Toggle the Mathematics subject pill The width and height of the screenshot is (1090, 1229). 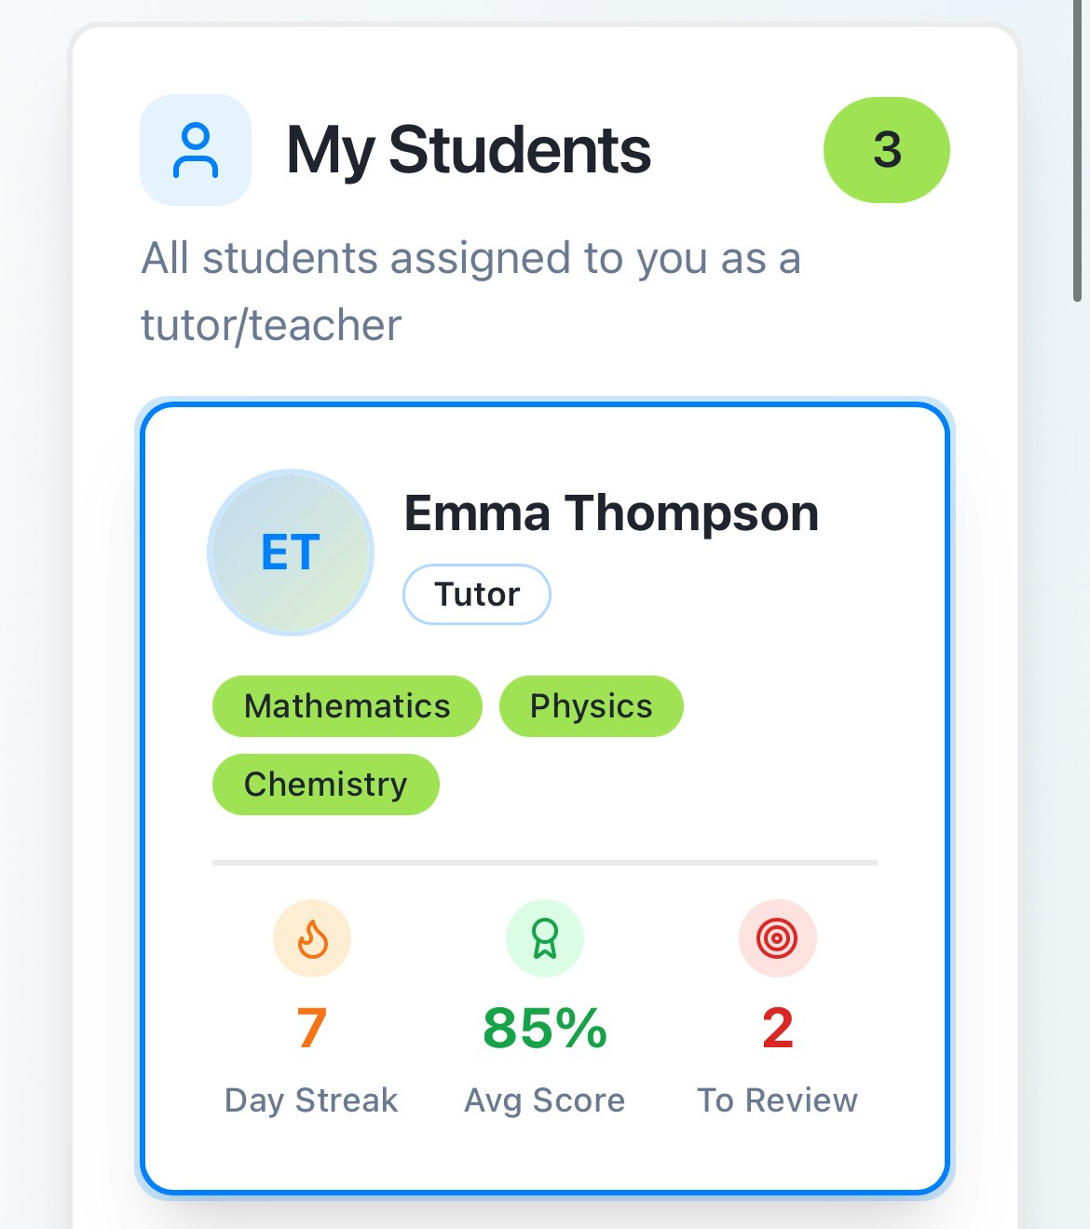click(347, 706)
